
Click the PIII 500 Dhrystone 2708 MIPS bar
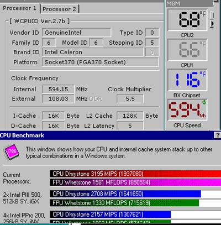(125, 194)
